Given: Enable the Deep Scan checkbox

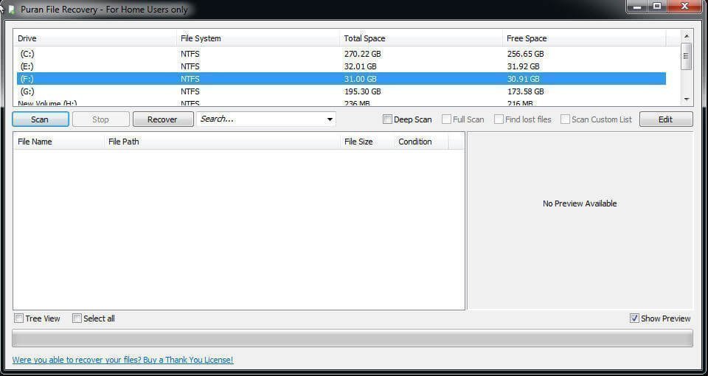Looking at the screenshot, I should [x=387, y=119].
